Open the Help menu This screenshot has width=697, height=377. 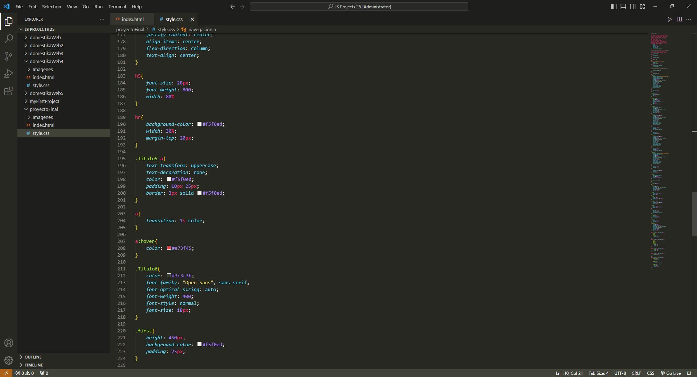point(136,7)
